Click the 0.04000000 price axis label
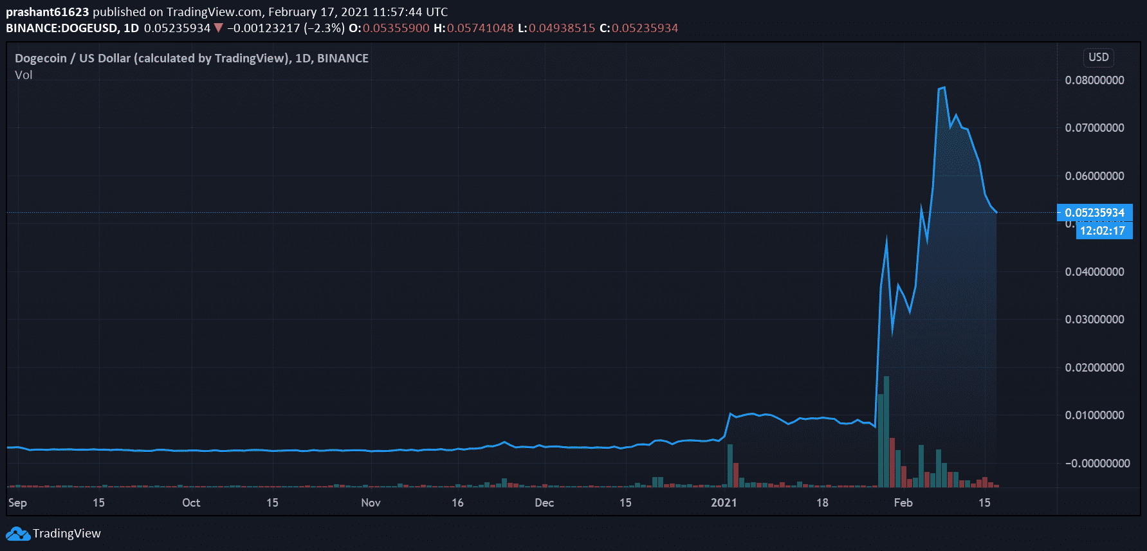 (1095, 272)
